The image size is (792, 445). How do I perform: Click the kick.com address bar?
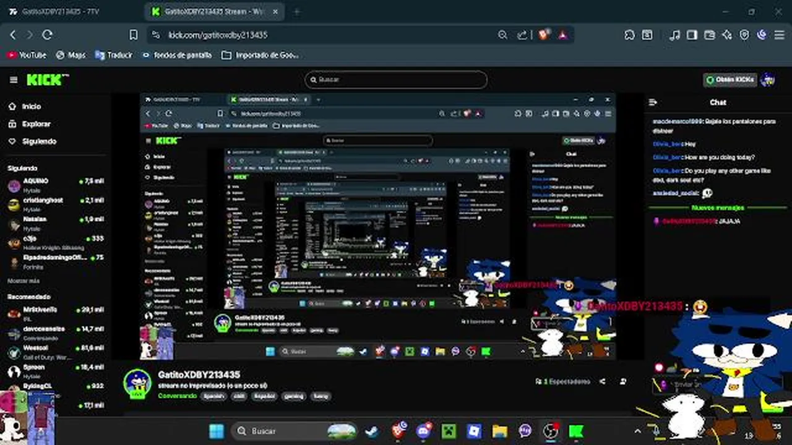tap(322, 35)
